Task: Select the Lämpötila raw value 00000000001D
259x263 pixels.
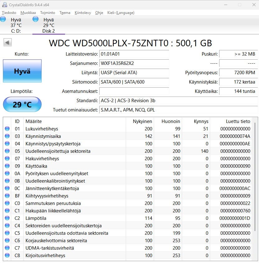Action: pos(235,218)
